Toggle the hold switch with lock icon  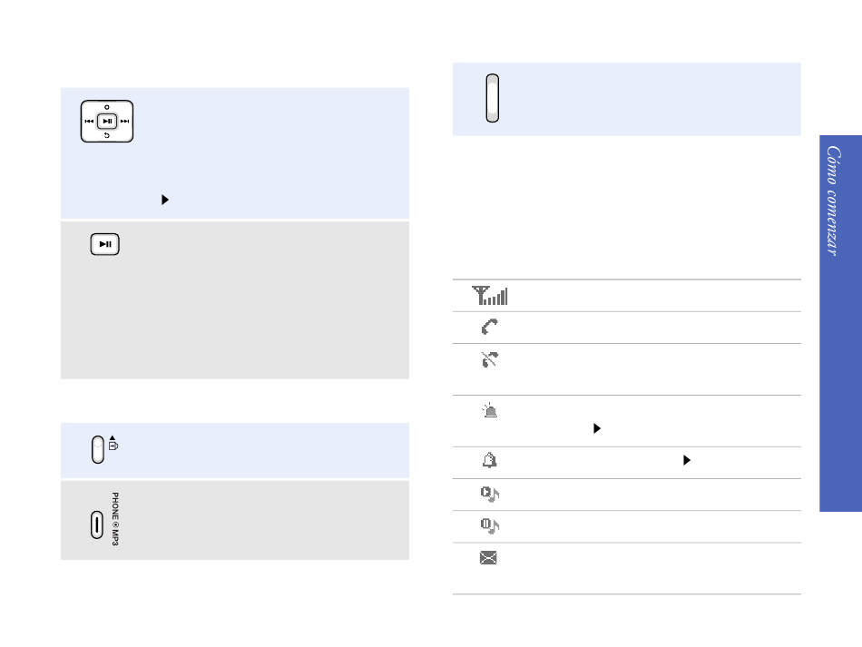click(x=98, y=450)
